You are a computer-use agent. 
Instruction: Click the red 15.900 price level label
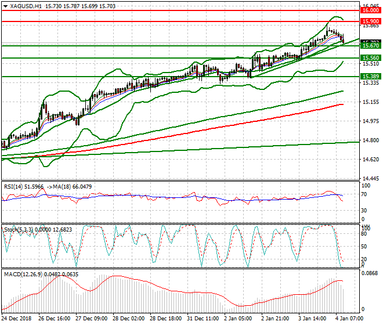pos(371,21)
